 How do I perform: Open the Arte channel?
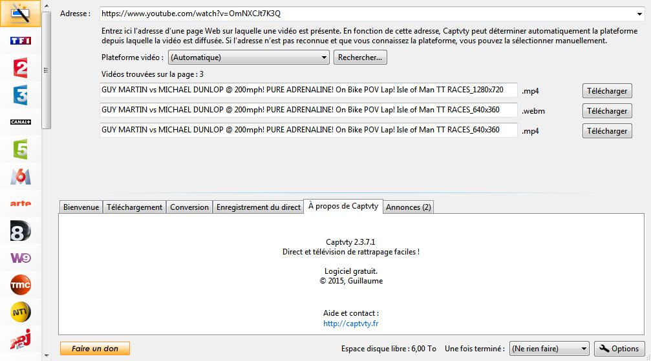coord(20,203)
